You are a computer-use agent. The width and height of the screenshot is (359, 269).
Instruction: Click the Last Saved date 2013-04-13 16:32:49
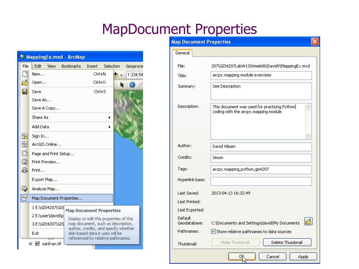click(x=231, y=193)
